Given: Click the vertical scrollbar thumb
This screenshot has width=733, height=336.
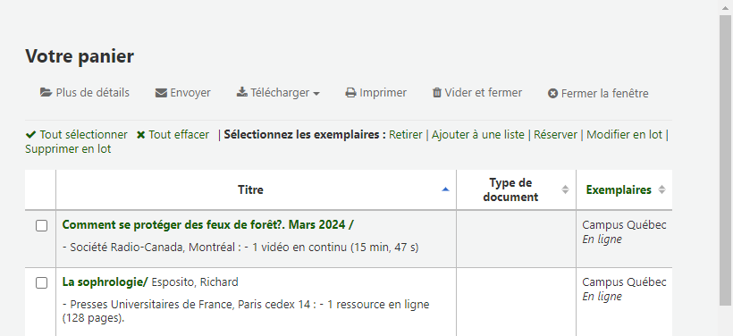Looking at the screenshot, I should pos(726,160).
